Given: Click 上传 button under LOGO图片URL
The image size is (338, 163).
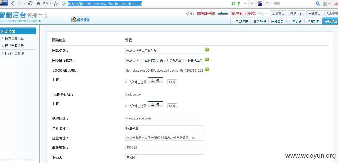Looking at the screenshot, I should (x=155, y=80).
